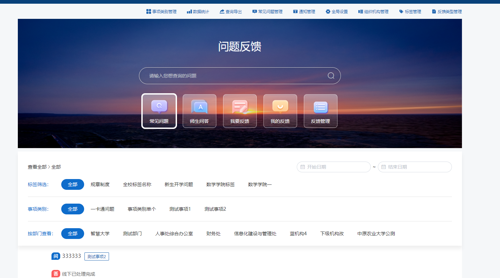Open the 常见问题 card

click(159, 111)
